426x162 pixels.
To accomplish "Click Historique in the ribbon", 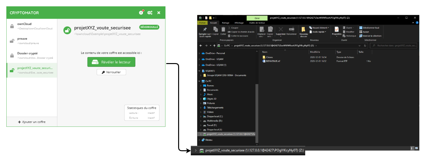I will click(350, 36).
